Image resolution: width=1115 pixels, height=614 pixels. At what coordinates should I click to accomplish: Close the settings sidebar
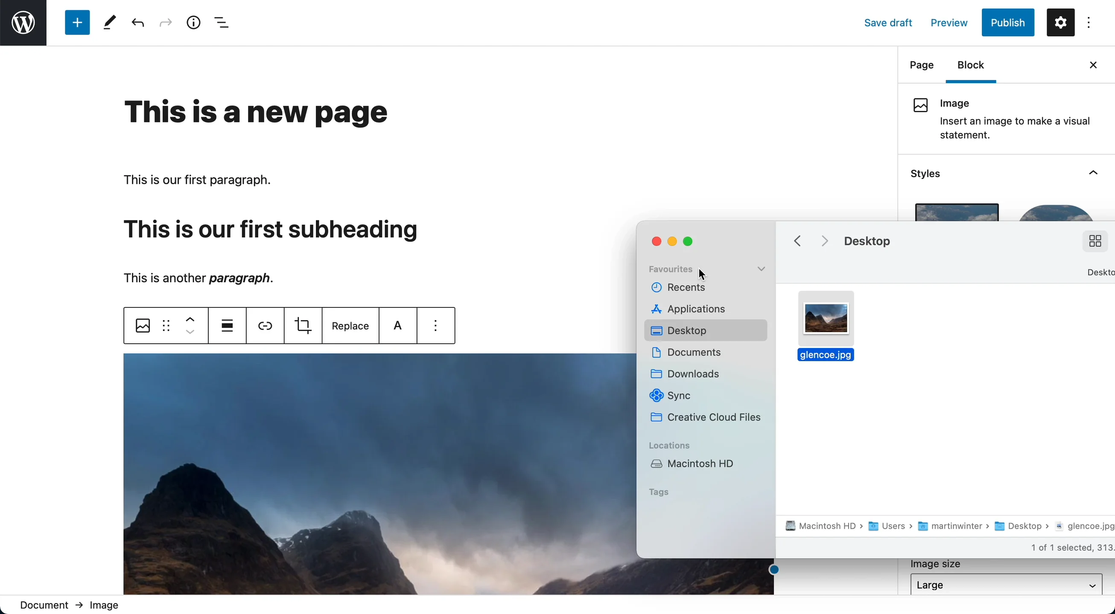[x=1093, y=65]
